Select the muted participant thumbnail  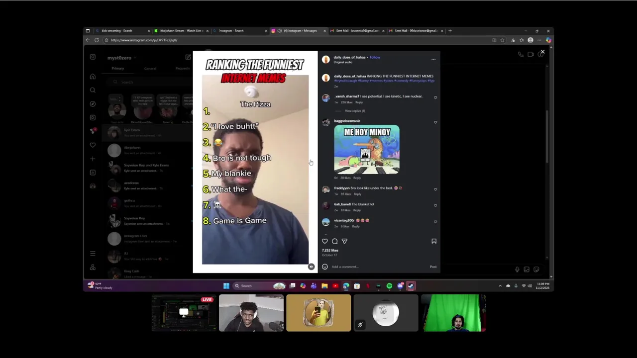pyautogui.click(x=386, y=313)
